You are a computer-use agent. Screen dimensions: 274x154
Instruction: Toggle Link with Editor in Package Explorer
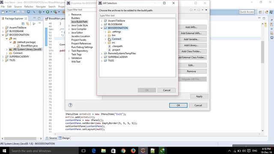[27, 24]
